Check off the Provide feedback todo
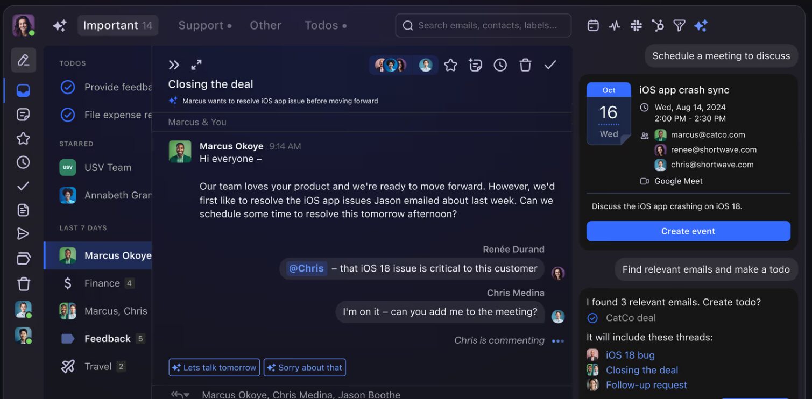Screen dimensions: 812x399 (68, 87)
